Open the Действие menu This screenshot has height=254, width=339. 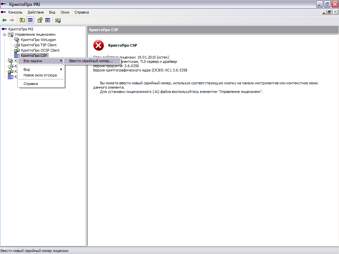[x=36, y=12]
